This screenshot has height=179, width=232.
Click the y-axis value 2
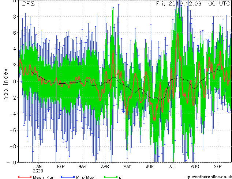point(15,65)
